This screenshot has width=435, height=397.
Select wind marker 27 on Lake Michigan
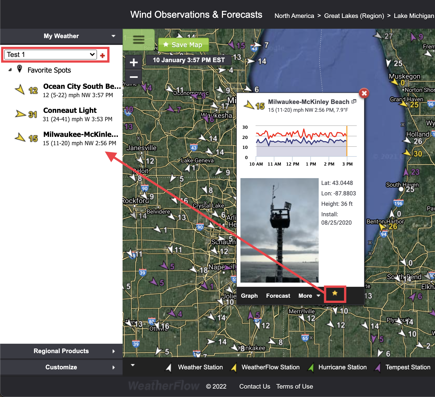click(383, 36)
